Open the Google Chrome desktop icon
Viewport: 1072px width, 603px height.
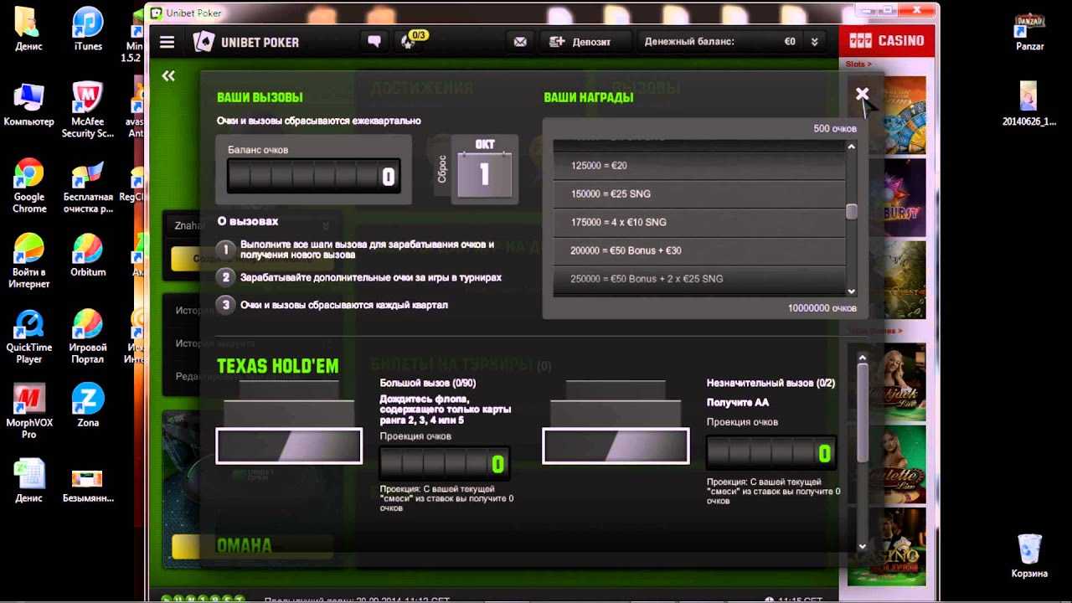(x=28, y=185)
